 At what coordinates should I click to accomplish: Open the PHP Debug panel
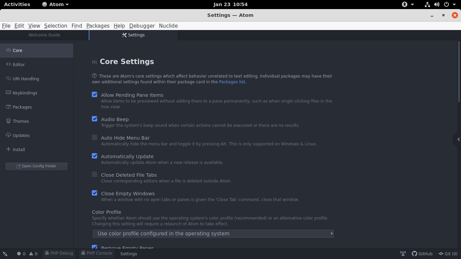[59, 253]
